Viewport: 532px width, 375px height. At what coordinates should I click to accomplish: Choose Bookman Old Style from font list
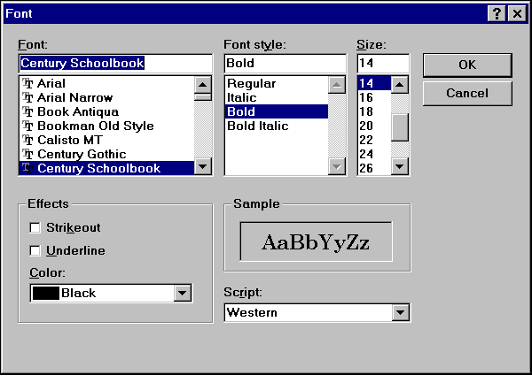pyautogui.click(x=95, y=126)
